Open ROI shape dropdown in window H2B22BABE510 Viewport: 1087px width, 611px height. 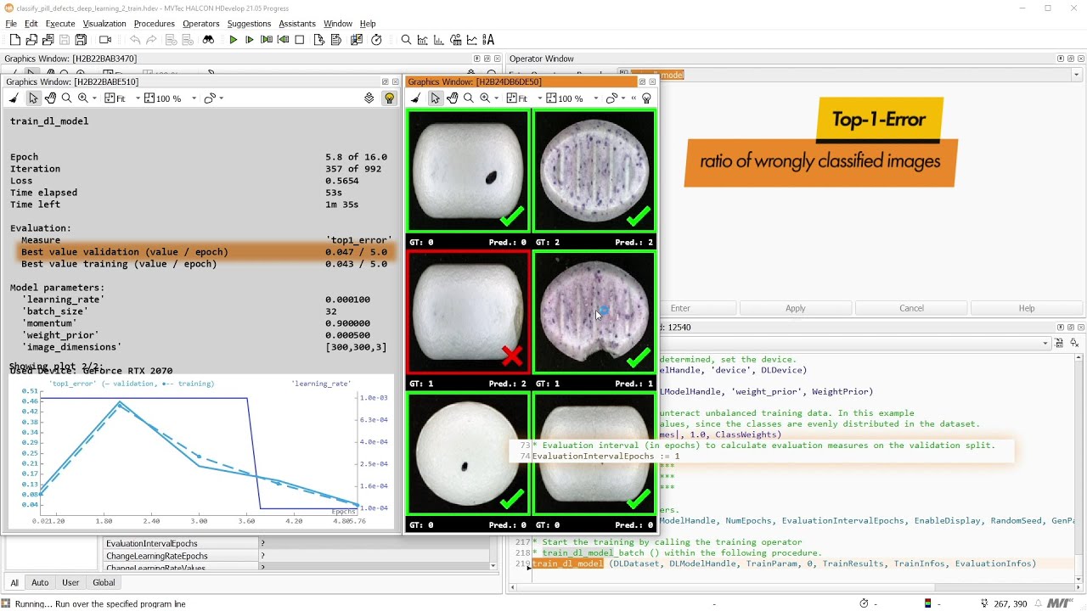coord(221,98)
